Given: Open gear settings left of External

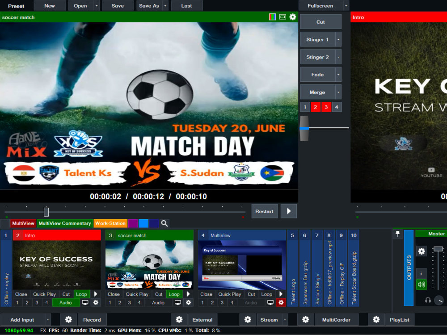Looking at the screenshot, I should pyautogui.click(x=179, y=320).
